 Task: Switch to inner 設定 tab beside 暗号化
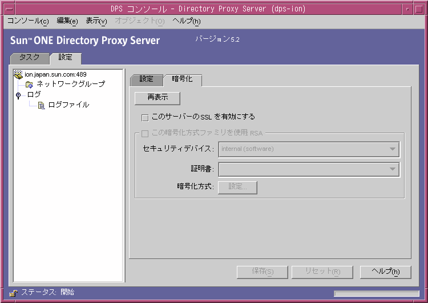point(147,79)
